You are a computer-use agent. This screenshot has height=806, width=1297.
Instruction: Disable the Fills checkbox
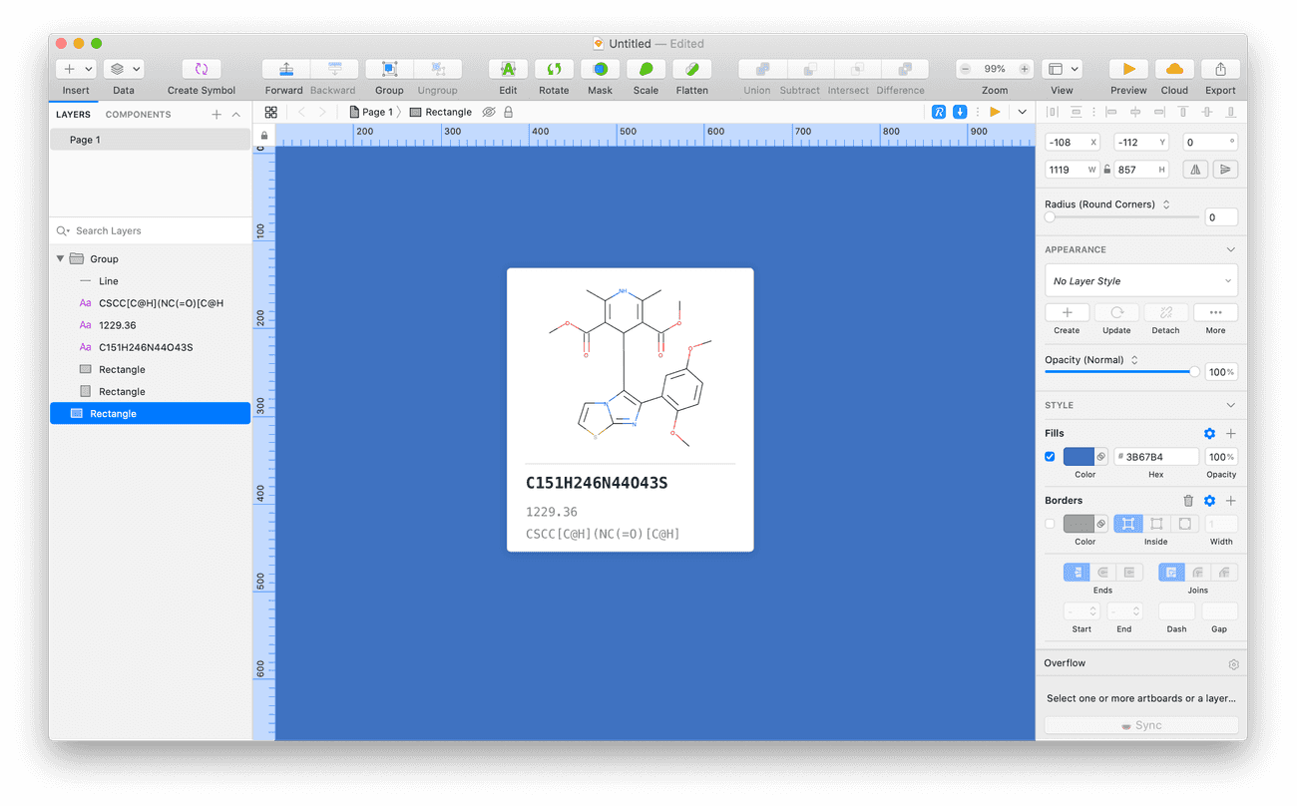click(x=1050, y=457)
